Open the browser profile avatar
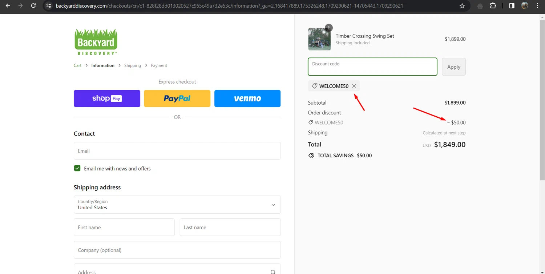Image resolution: width=545 pixels, height=274 pixels. tap(524, 6)
